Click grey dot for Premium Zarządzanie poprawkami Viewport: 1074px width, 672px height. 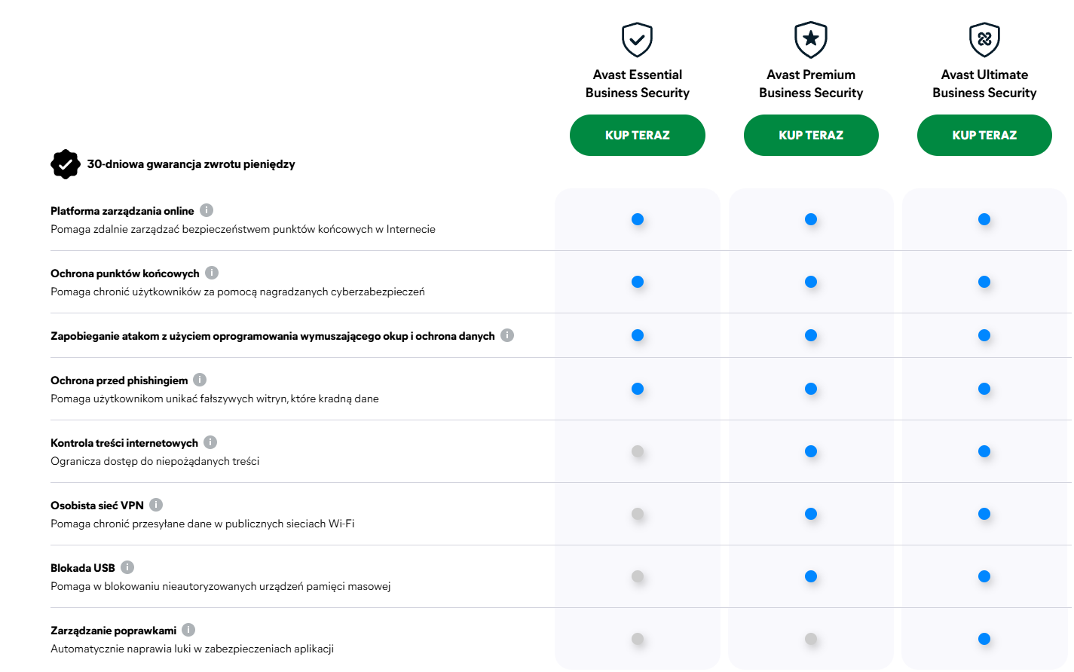(811, 639)
